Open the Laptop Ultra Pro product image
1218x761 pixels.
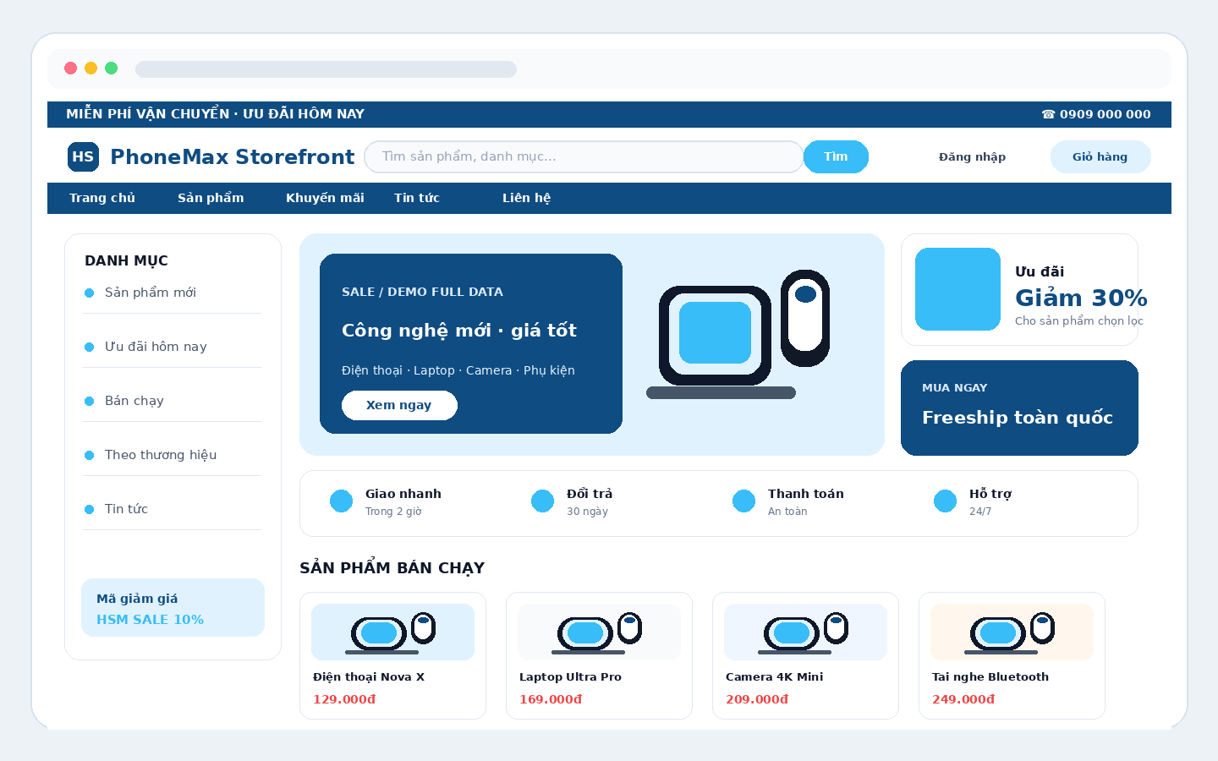point(599,632)
